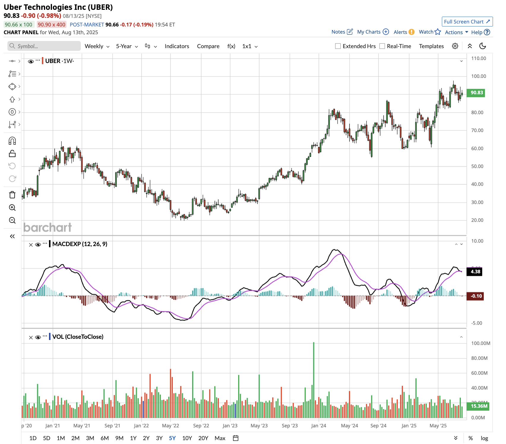This screenshot has width=506, height=444.
Task: Open the candlestick chart type selector
Action: click(x=151, y=46)
